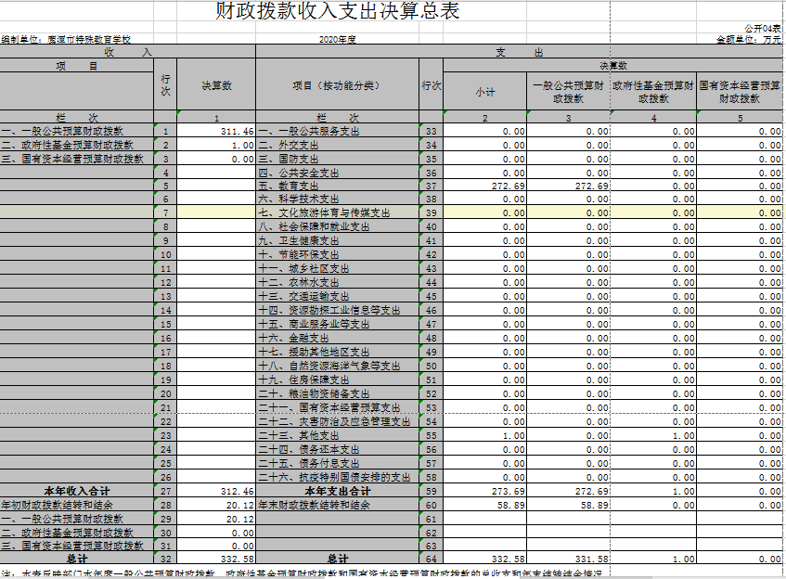Image resolution: width=786 pixels, height=579 pixels.
Task: Click the income total value 312.46
Action: tap(216, 491)
